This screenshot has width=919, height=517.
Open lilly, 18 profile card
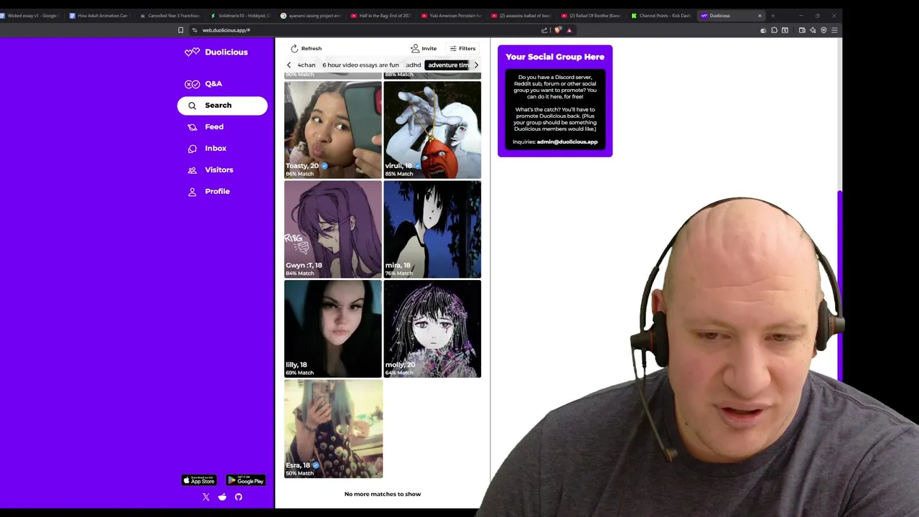coord(333,328)
